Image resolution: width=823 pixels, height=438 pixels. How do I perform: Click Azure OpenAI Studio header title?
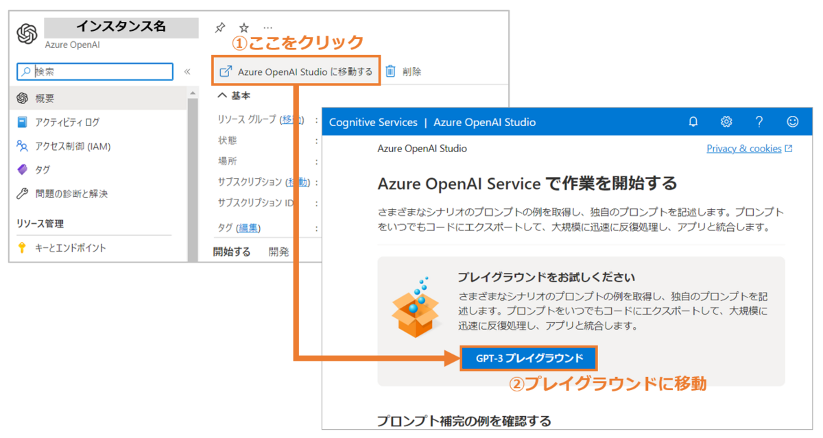coord(485,122)
